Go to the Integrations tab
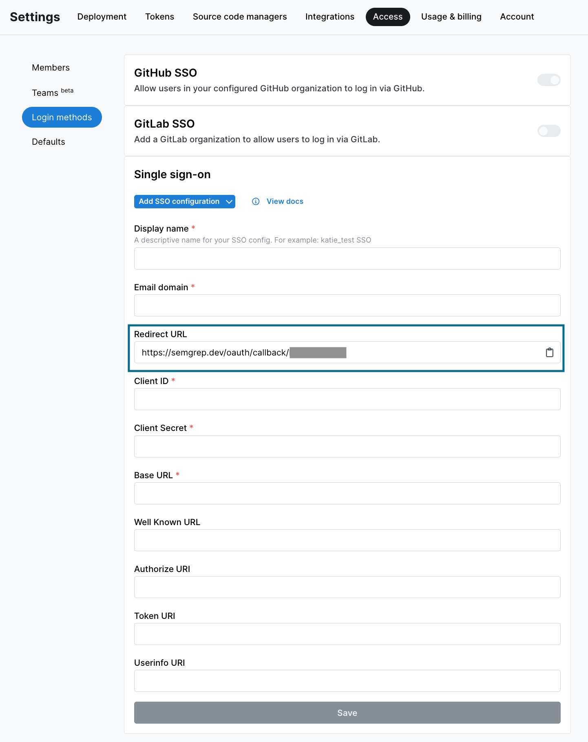 pos(329,17)
